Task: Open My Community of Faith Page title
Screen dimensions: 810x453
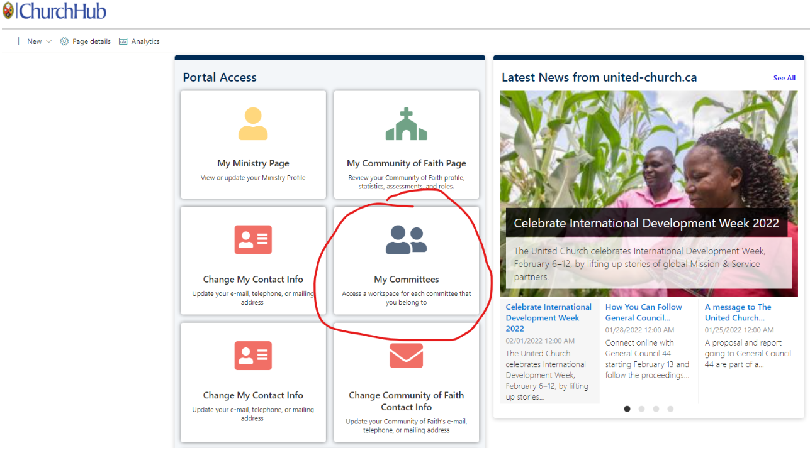Action: (x=407, y=163)
